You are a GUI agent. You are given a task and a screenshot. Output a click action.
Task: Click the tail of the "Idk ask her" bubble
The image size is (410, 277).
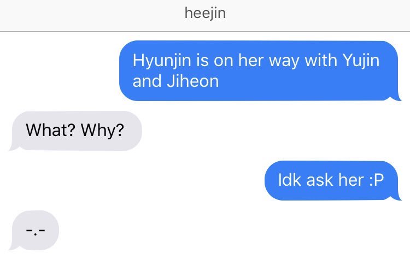pyautogui.click(x=397, y=198)
